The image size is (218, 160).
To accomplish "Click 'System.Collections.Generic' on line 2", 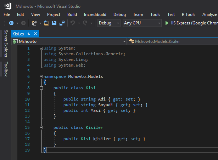I will (x=91, y=54).
